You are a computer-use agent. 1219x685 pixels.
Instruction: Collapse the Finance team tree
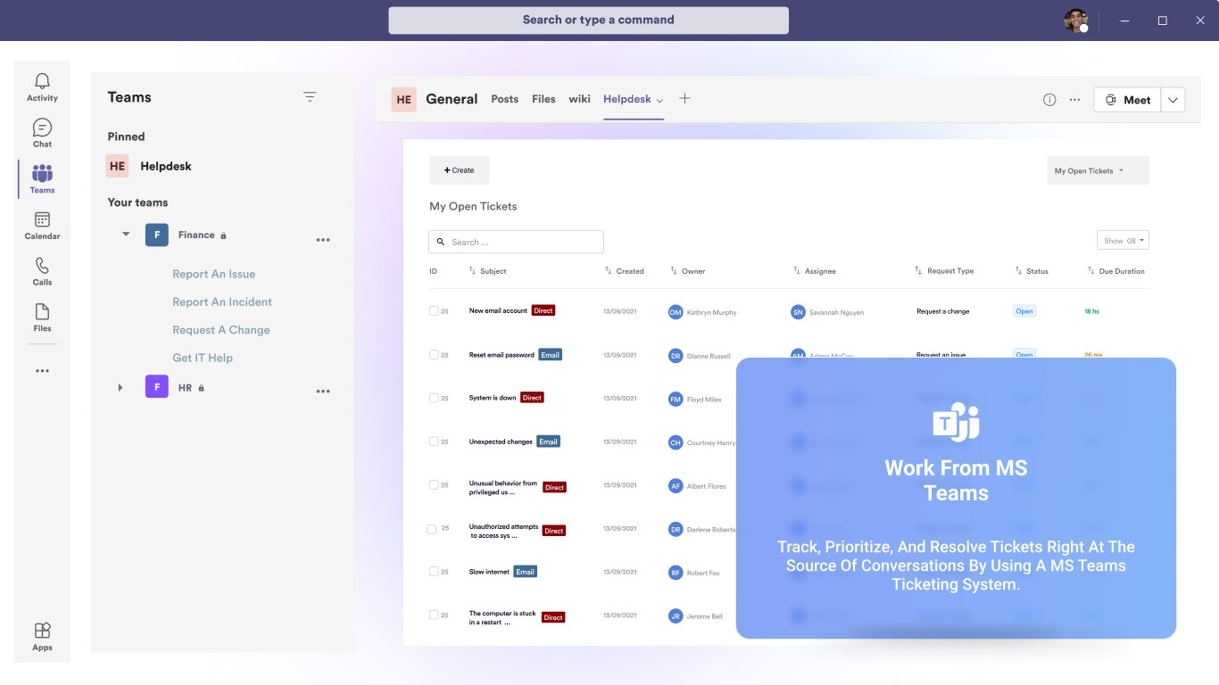(x=126, y=235)
